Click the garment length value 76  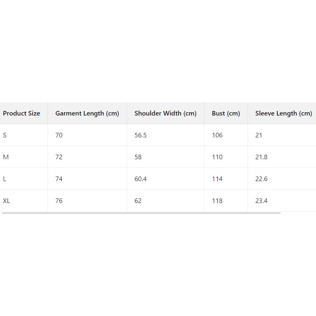pyautogui.click(x=59, y=201)
